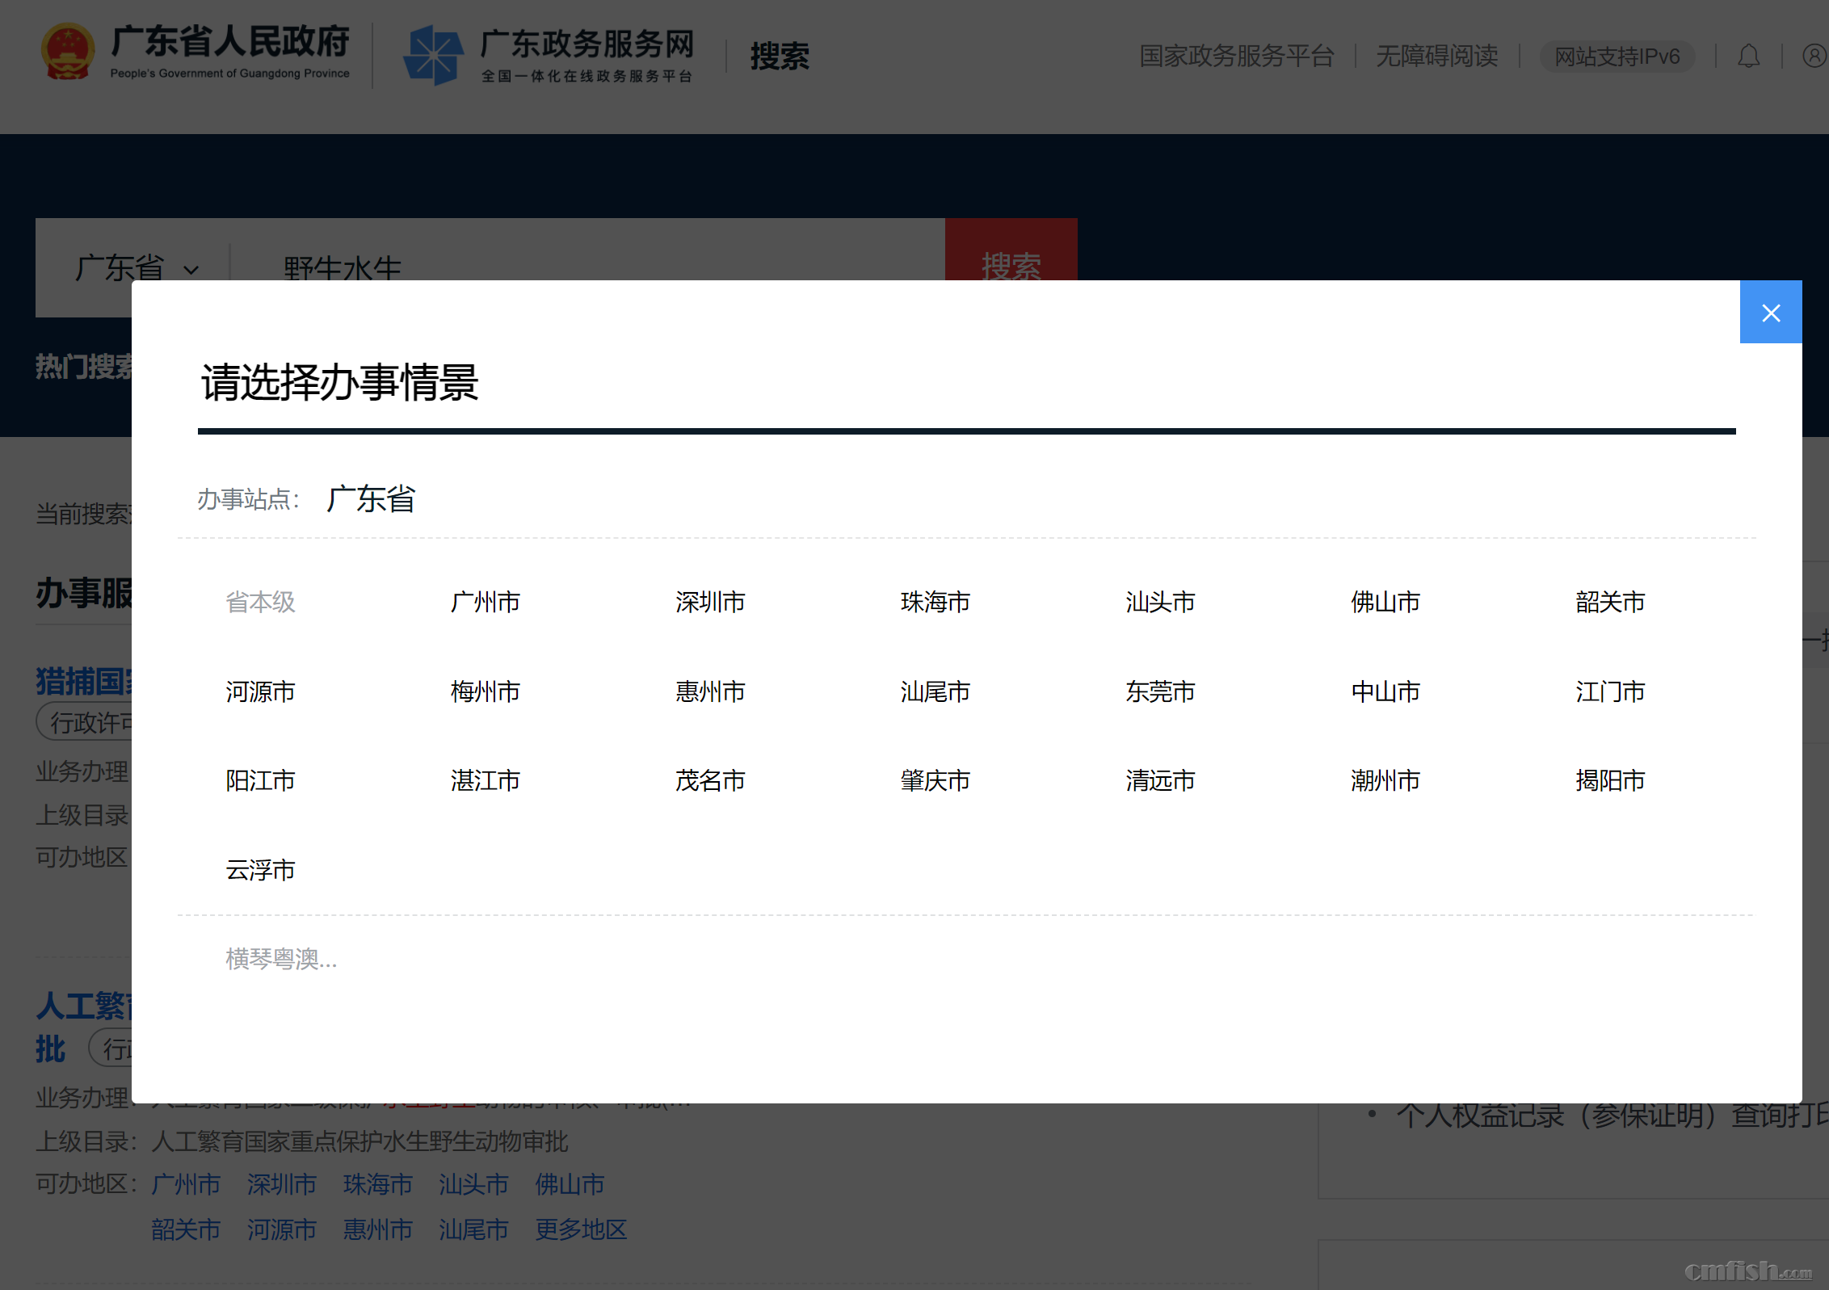Select 横琴粤澳... option
This screenshot has width=1829, height=1290.
pos(280,959)
